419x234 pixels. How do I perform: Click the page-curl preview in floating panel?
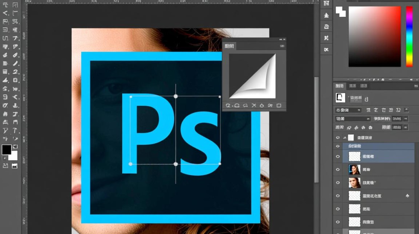[253, 76]
